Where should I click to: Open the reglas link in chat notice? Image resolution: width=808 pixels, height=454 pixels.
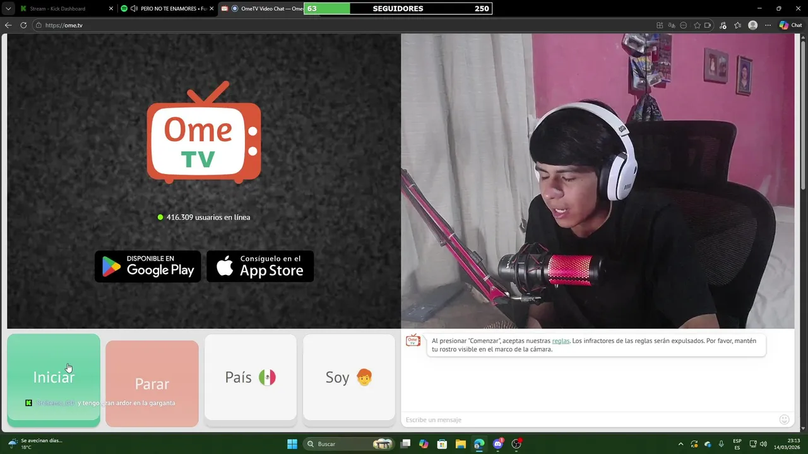coord(561,340)
